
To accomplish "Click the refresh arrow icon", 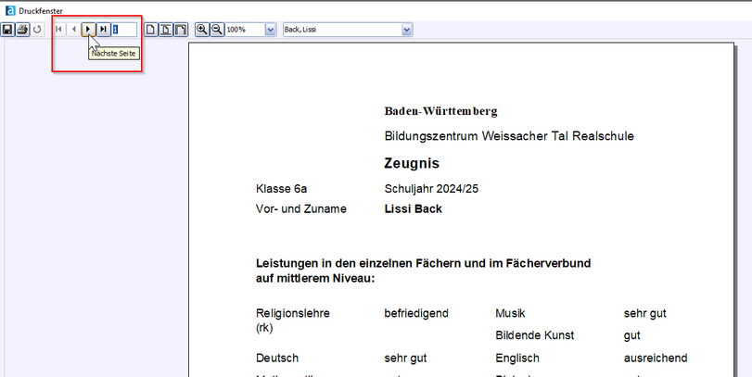I will (37, 30).
